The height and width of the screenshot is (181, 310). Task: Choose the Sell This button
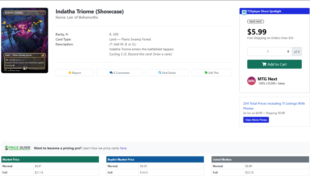tap(212, 73)
